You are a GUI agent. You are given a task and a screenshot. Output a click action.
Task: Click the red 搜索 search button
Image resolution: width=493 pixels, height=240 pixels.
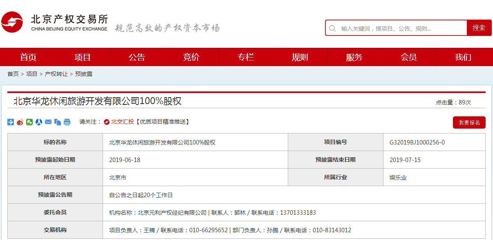click(x=479, y=28)
